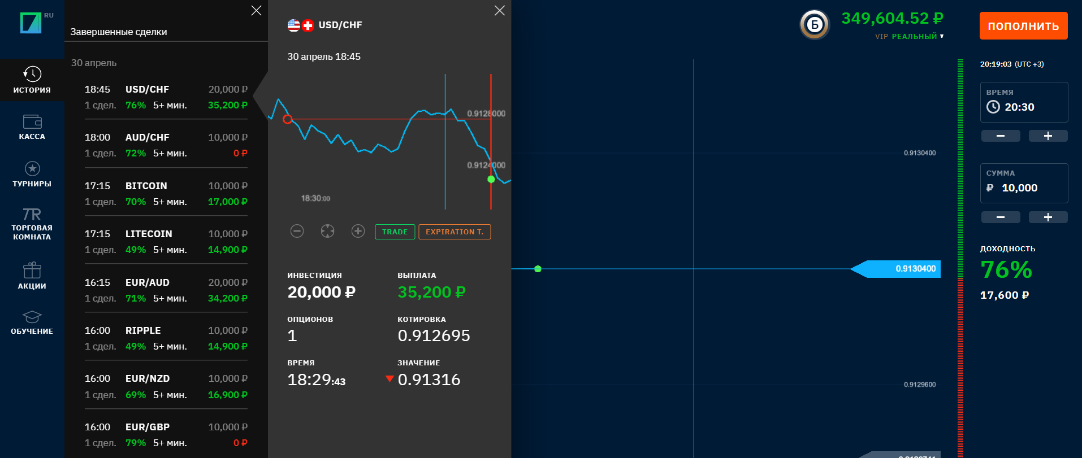1082x458 pixels.
Task: Click the 30 апрель date header
Action: [94, 63]
